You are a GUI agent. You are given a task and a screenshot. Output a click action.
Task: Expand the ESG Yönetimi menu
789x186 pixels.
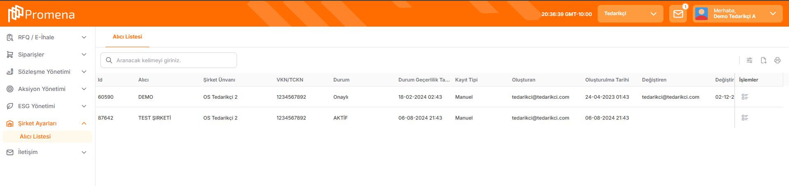47,106
